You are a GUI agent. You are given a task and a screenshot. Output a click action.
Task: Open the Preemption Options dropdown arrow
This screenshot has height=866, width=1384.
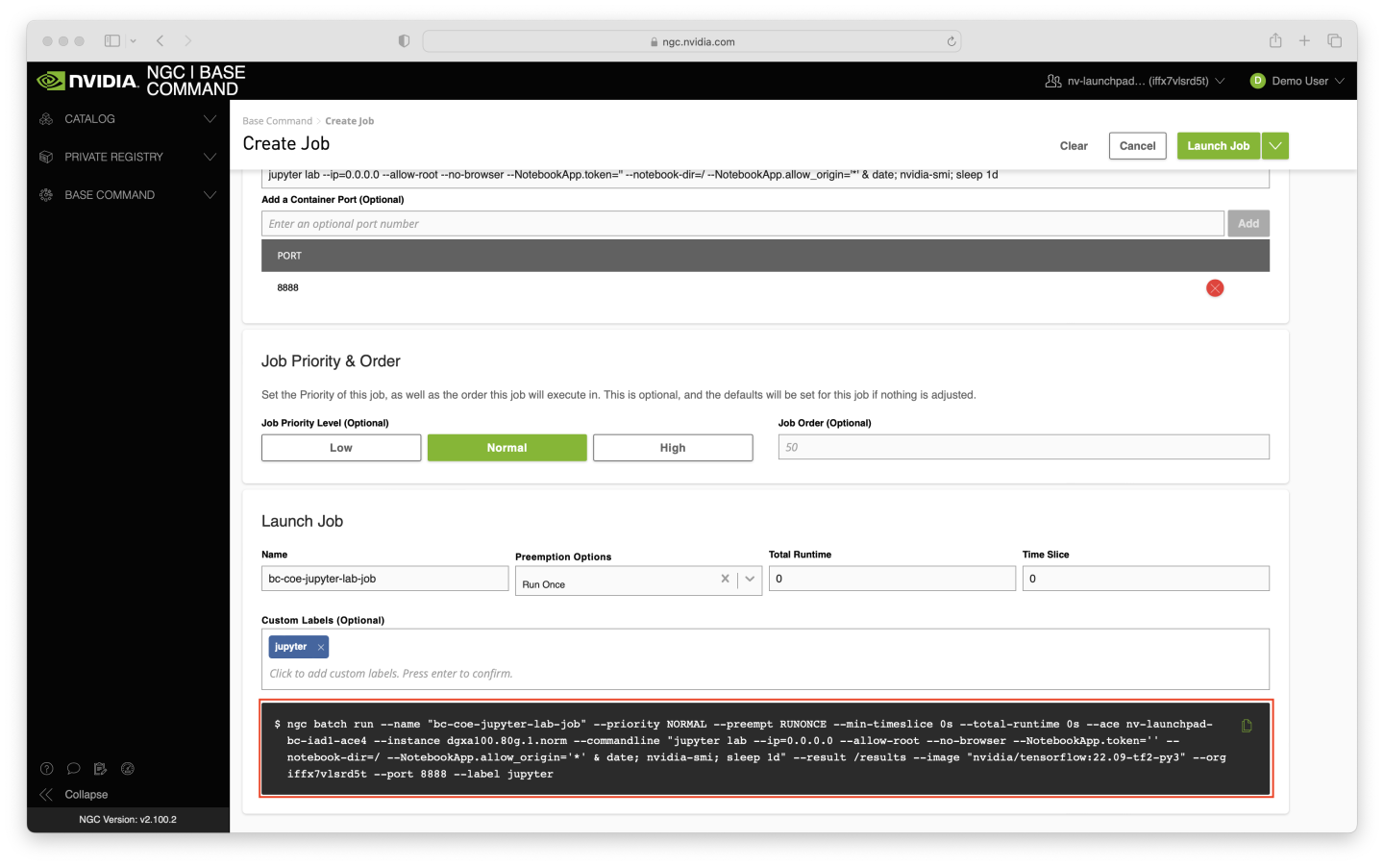coord(750,579)
